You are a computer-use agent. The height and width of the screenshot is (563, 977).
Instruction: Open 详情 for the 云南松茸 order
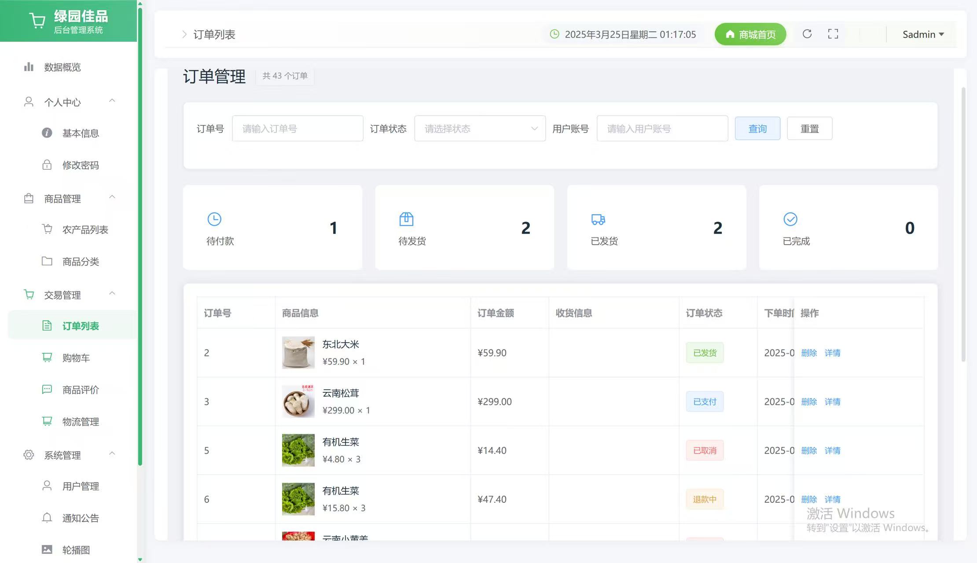pos(832,402)
